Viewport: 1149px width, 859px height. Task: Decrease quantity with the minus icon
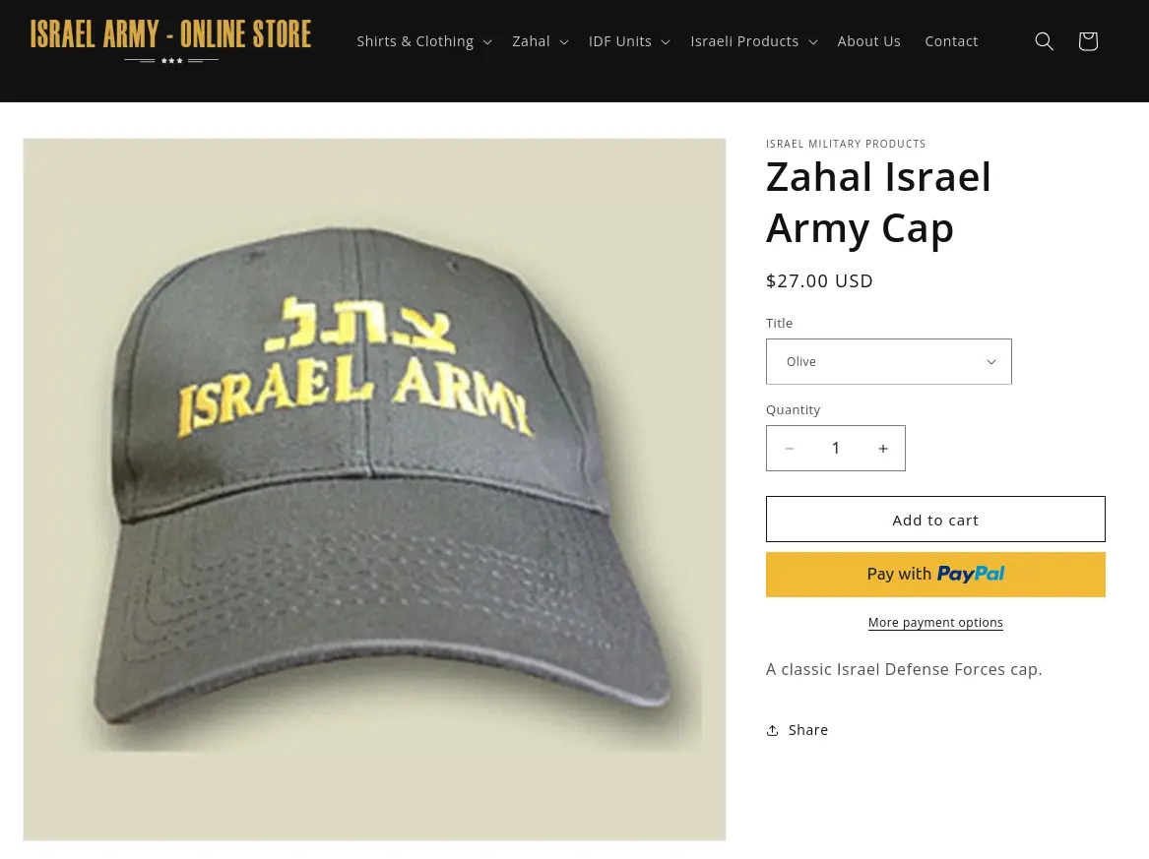[x=790, y=448]
